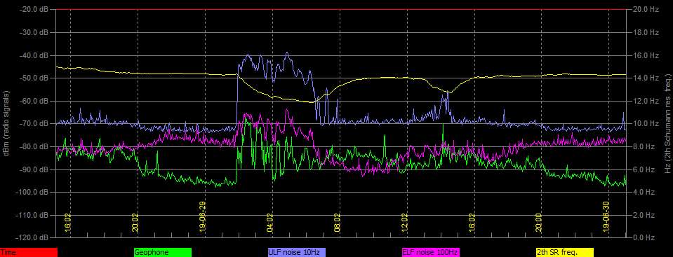Click the 10.0 Hz axis label
Viewport: 673px width, 257px height.
(646, 124)
